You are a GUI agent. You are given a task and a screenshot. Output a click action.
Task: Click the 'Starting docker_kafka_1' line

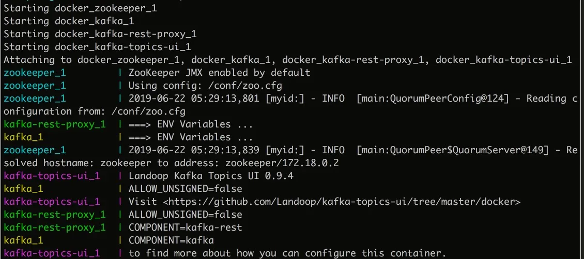(68, 21)
